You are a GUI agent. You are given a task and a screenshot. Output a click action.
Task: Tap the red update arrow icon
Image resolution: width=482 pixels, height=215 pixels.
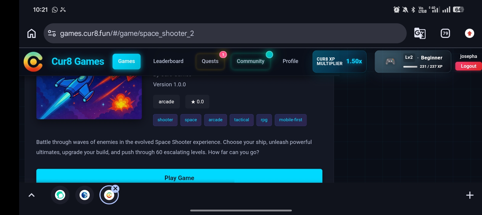tap(469, 33)
